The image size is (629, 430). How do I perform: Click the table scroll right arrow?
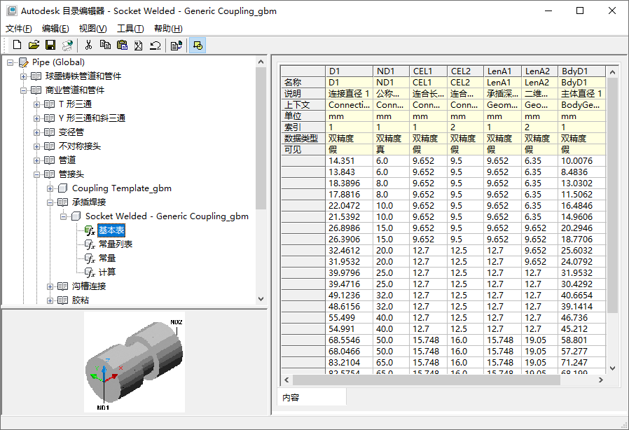pos(600,380)
